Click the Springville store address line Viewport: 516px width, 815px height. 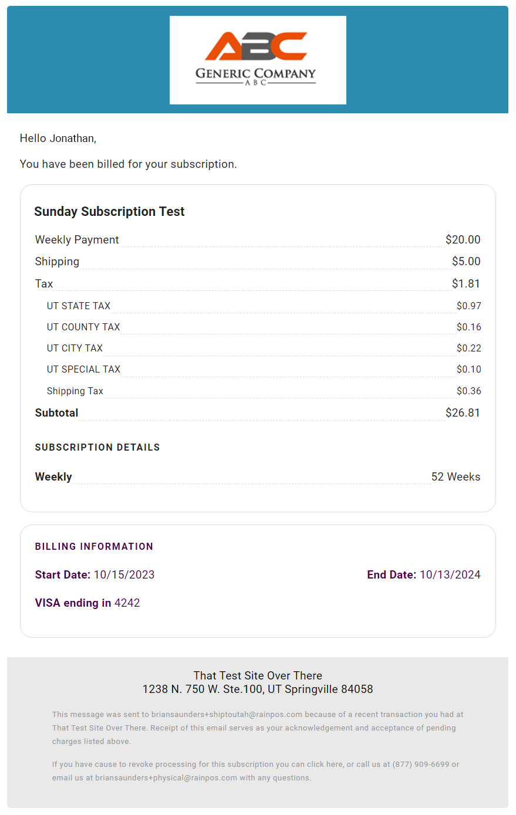tap(258, 689)
